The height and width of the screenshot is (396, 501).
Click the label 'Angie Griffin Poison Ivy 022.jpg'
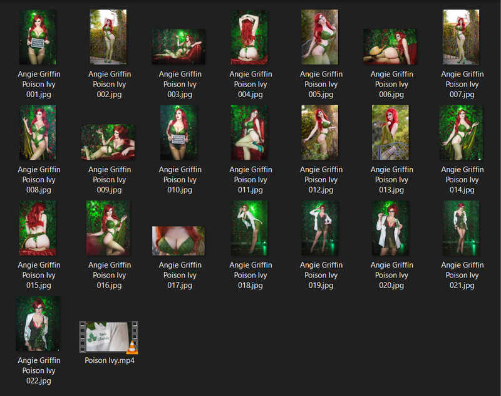tap(39, 371)
